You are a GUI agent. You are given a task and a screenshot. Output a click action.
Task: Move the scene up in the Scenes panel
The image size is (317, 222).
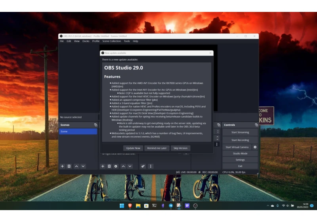pos(76,166)
